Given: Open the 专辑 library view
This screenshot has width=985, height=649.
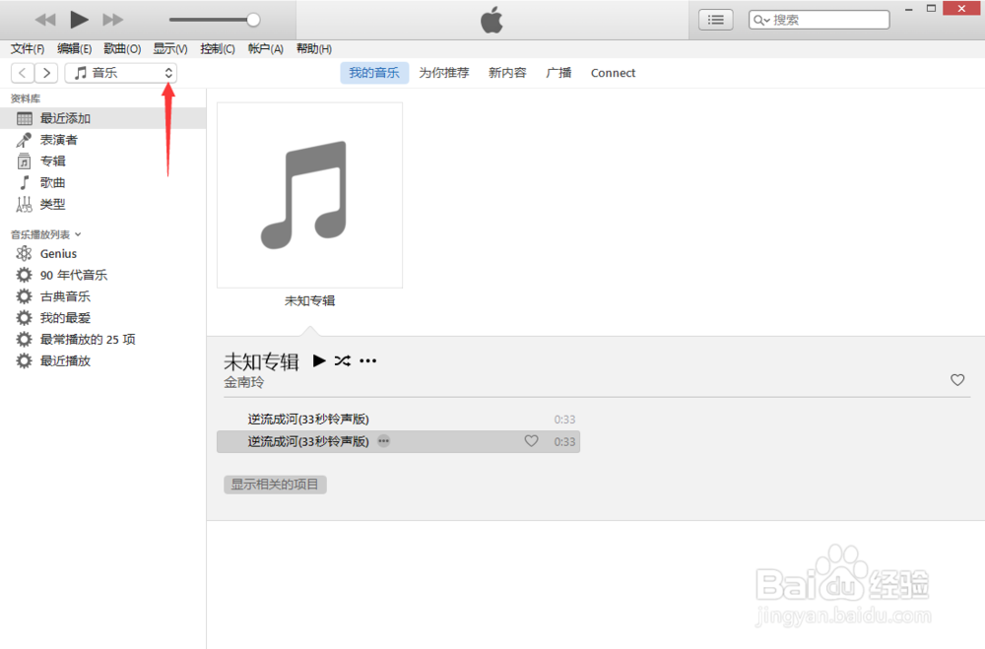Looking at the screenshot, I should click(x=51, y=161).
